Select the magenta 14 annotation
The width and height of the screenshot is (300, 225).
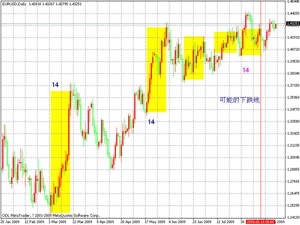point(246,70)
